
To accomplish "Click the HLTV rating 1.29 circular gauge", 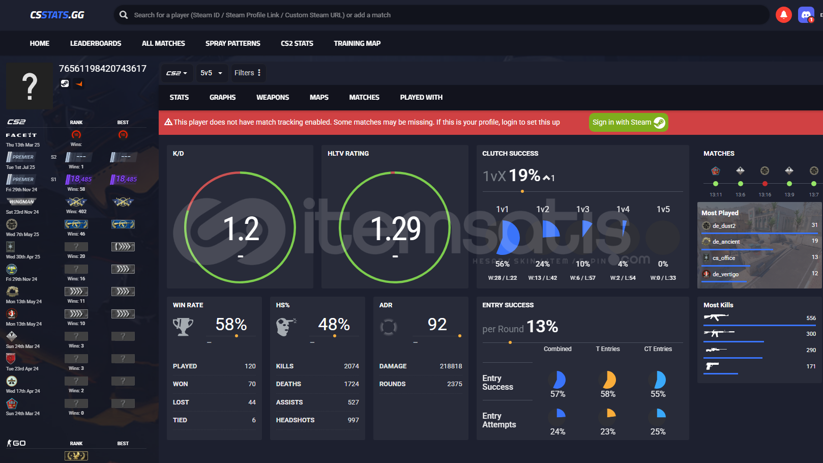I will pos(395,227).
